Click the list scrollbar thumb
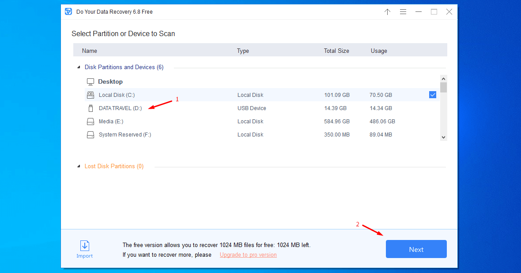Screen dimensions: 521x273 tap(443, 87)
